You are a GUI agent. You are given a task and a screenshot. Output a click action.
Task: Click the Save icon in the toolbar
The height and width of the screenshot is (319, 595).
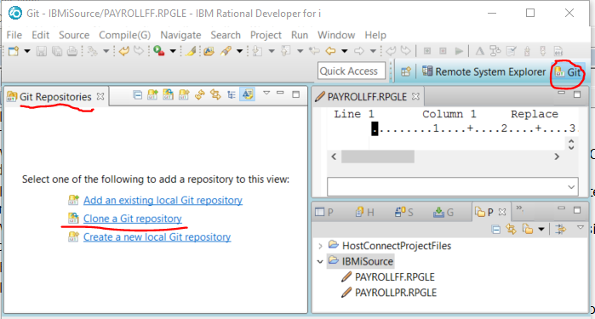tap(42, 51)
